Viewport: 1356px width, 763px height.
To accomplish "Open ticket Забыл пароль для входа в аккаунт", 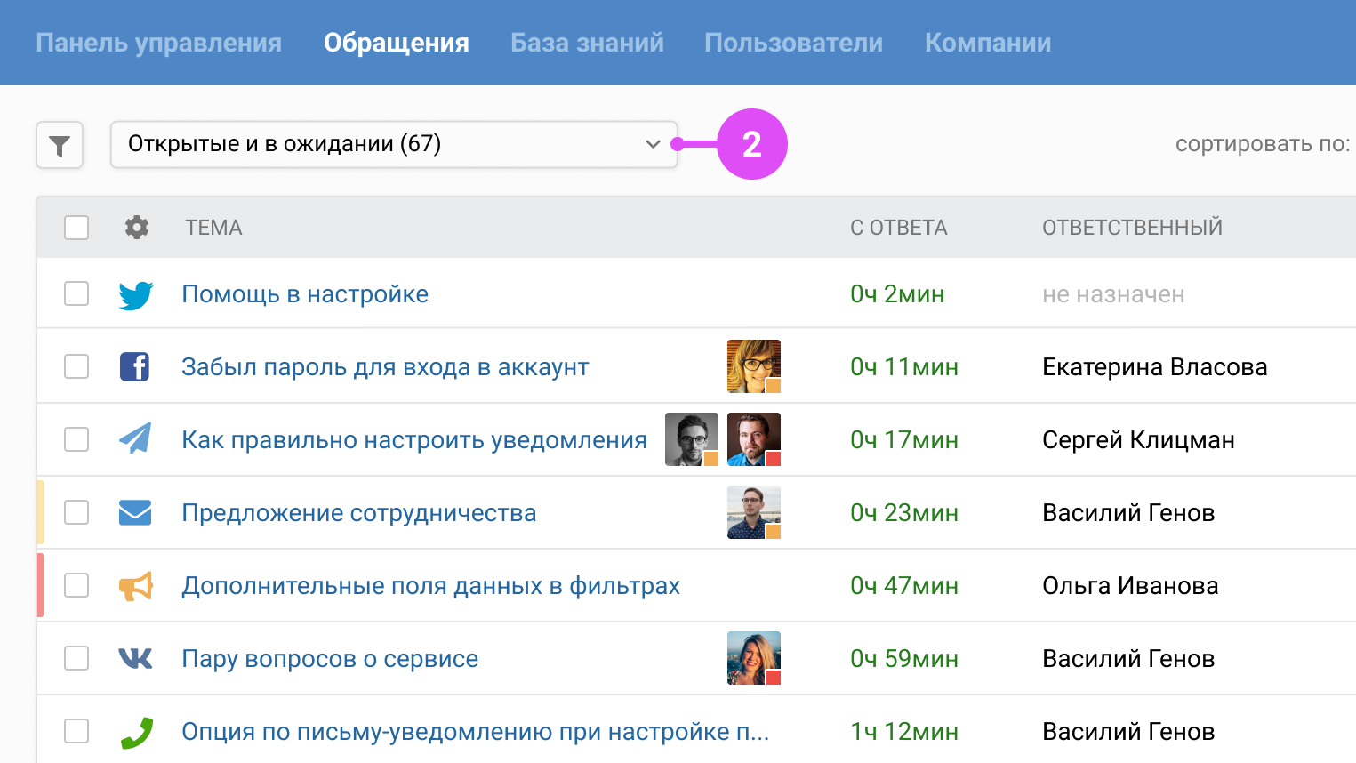I will [385, 366].
